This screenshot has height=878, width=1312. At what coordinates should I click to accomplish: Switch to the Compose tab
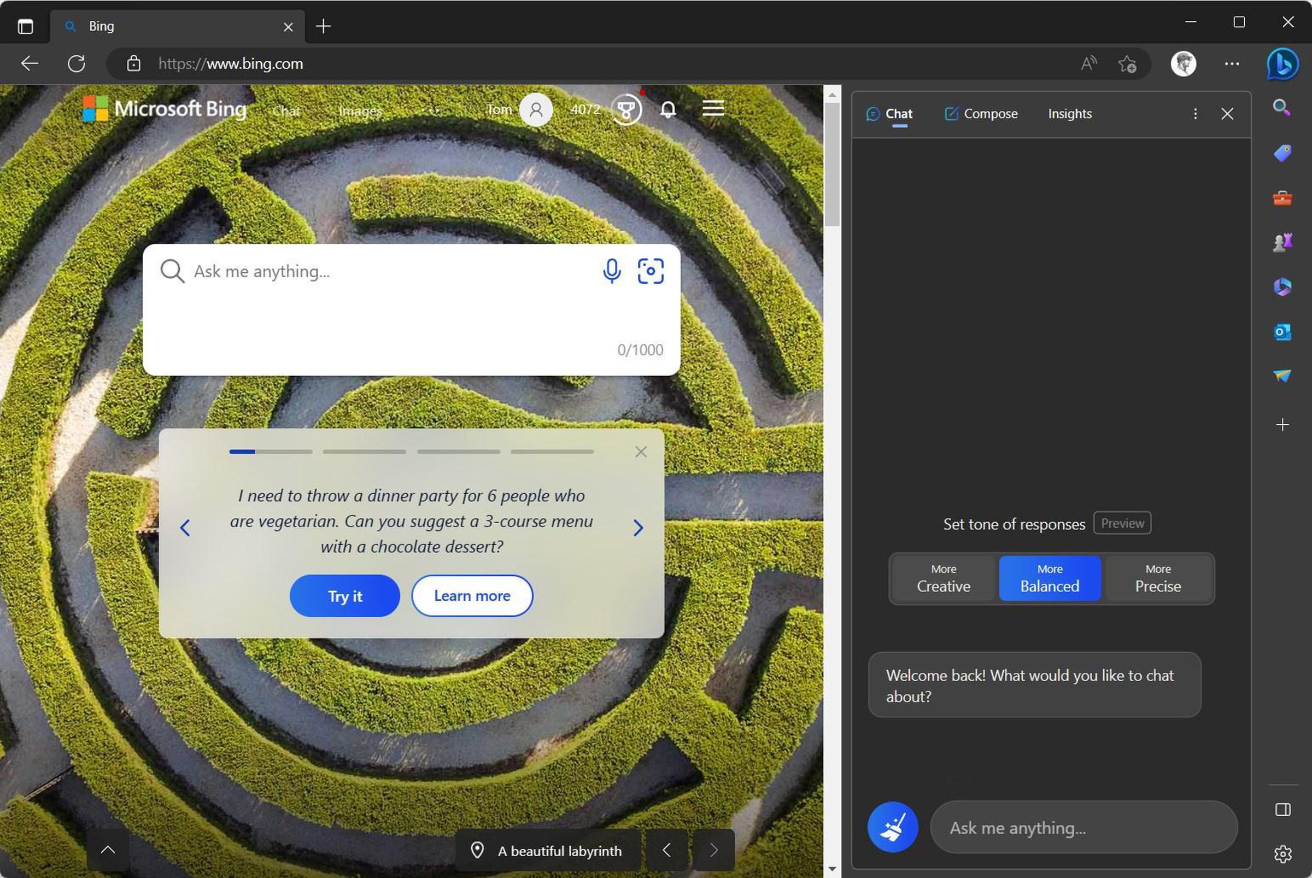981,114
